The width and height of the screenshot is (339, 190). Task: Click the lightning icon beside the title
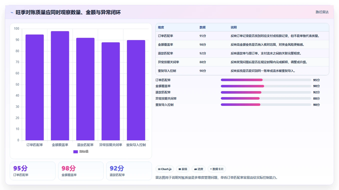tap(12, 12)
